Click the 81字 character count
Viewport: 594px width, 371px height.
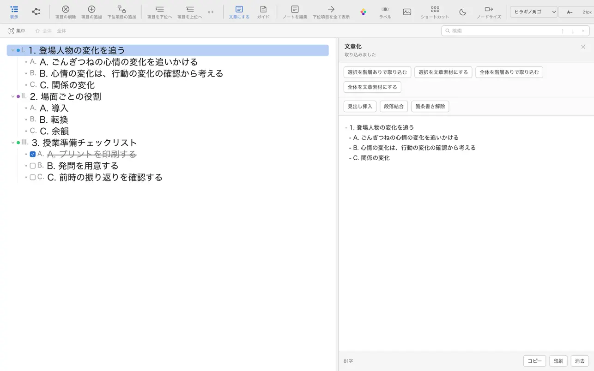348,361
